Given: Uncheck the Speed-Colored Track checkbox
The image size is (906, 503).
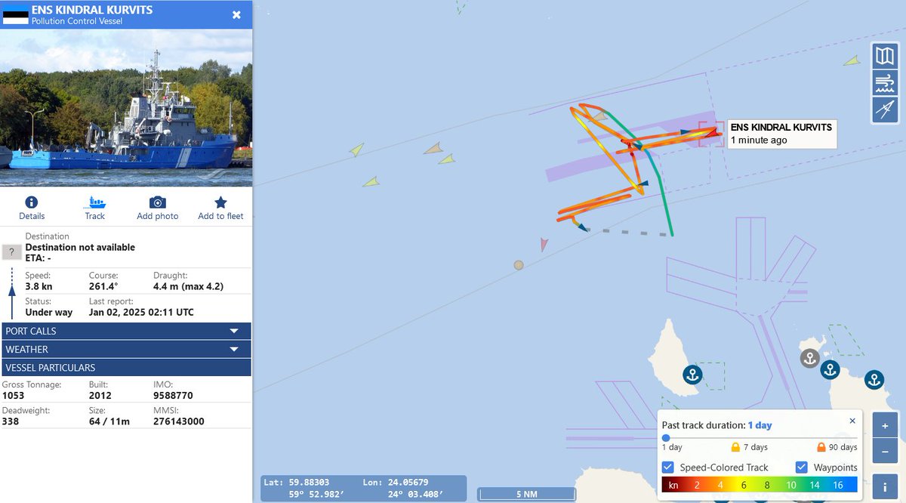Looking at the screenshot, I should click(668, 468).
